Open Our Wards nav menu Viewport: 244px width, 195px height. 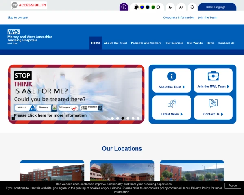click(x=195, y=43)
